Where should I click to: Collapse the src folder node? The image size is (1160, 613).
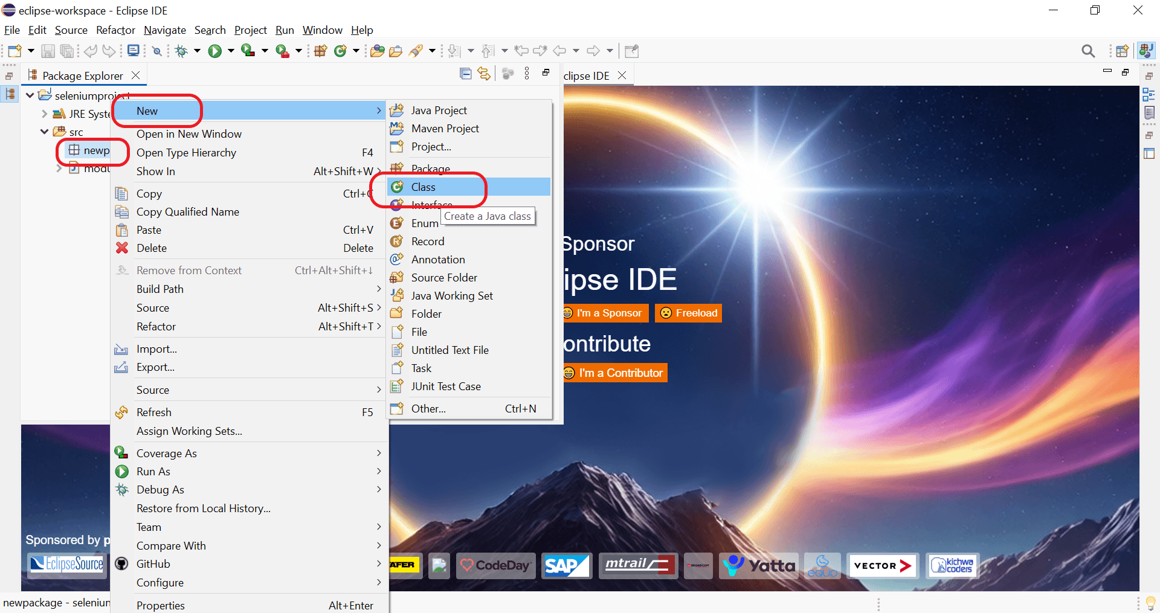[x=44, y=132]
